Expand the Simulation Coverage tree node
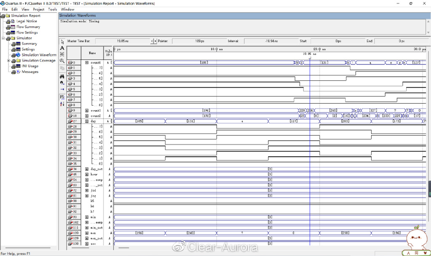Viewport: 431px width, 256px height. [8, 61]
